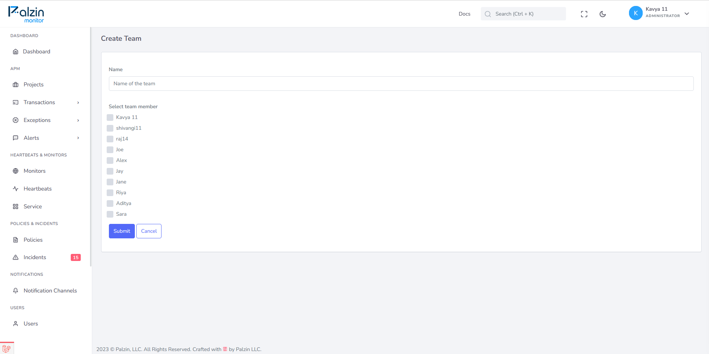Cancel team creation

[x=149, y=231]
